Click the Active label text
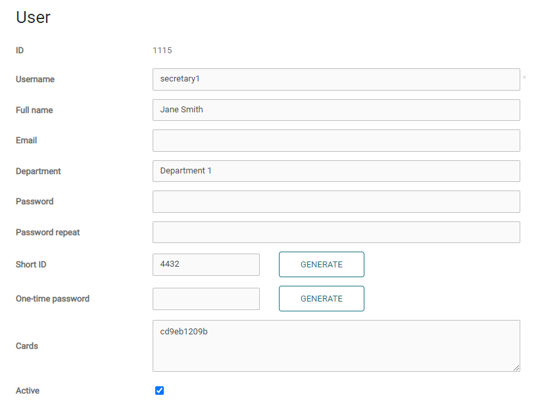The height and width of the screenshot is (404, 542). 28,391
